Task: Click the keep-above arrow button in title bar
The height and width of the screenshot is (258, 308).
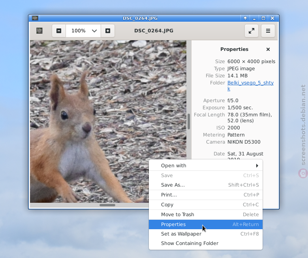Action: (x=245, y=18)
